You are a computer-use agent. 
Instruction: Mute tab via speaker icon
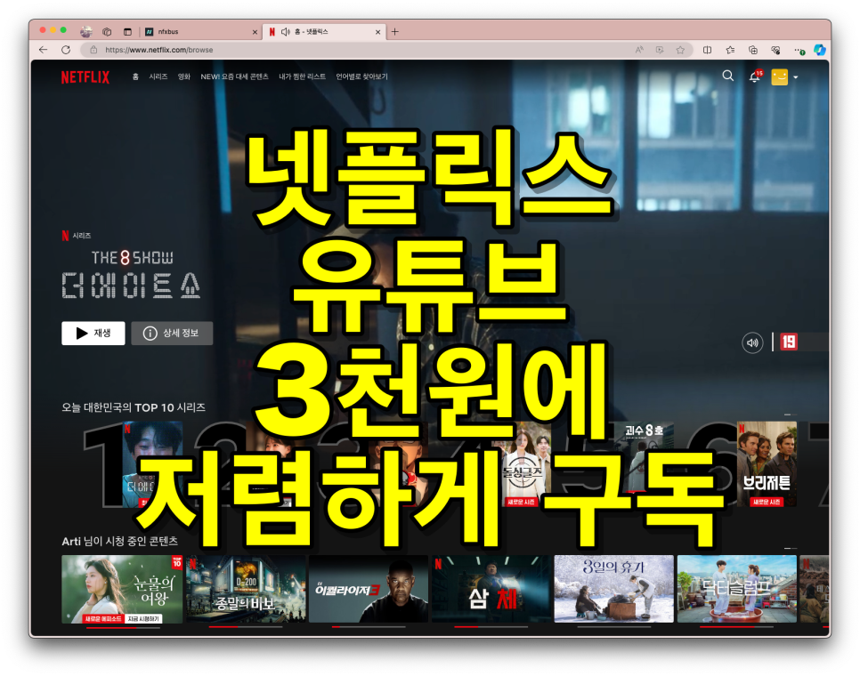285,32
